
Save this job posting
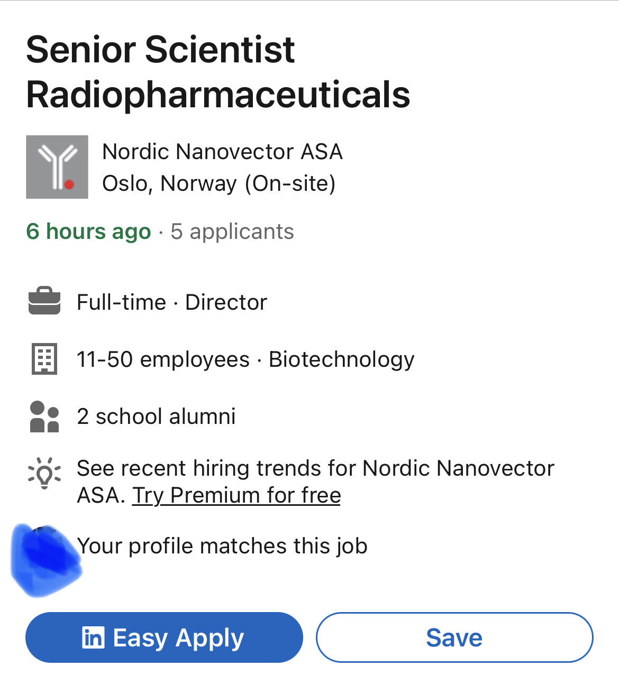click(454, 637)
